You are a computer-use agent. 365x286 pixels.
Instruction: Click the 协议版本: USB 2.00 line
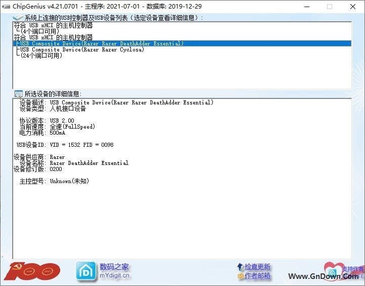(47, 121)
